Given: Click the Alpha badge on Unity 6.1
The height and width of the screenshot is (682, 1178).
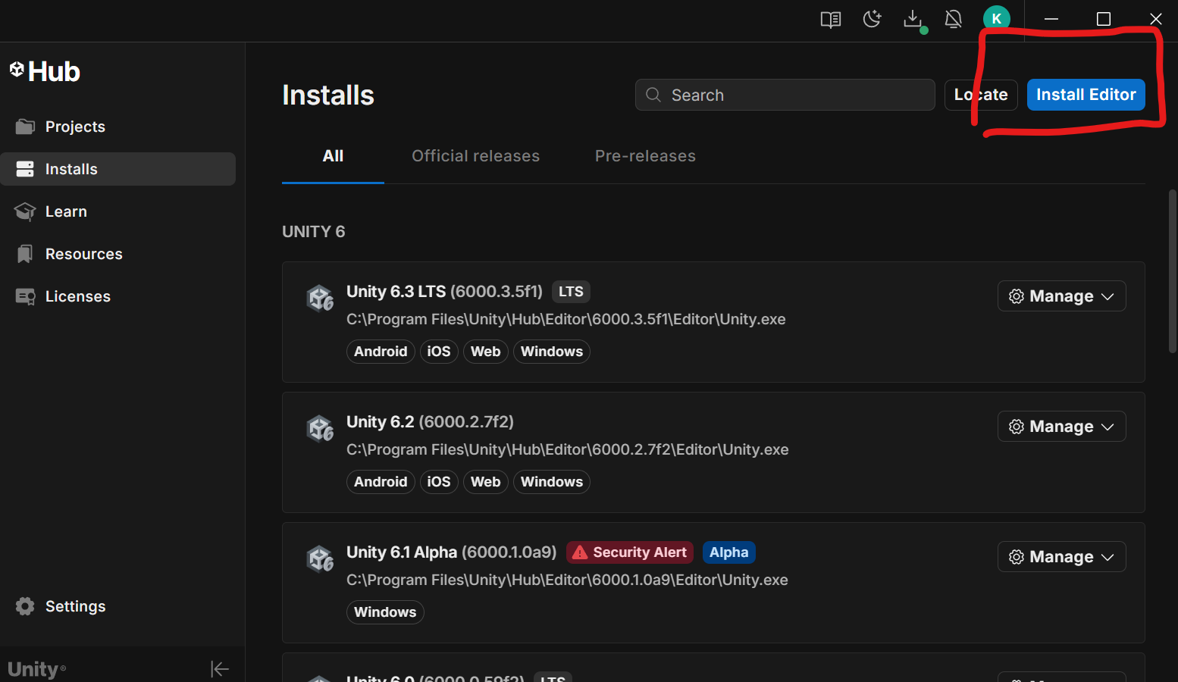Looking at the screenshot, I should click(x=728, y=552).
